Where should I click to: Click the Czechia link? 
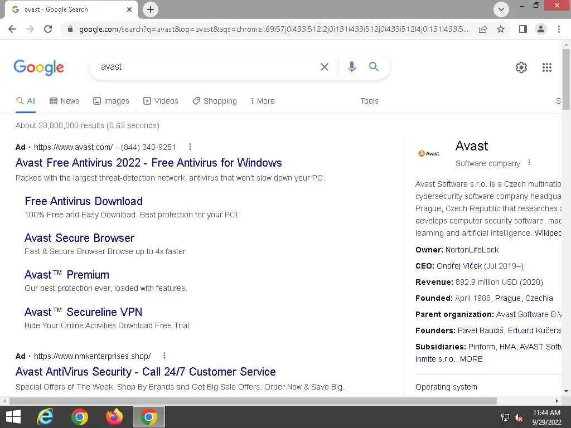(539, 299)
